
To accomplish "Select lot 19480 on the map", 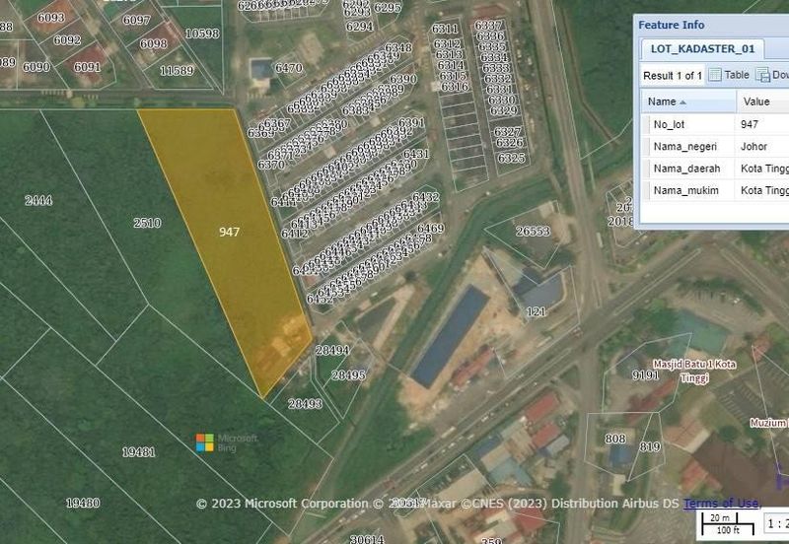I will point(83,503).
